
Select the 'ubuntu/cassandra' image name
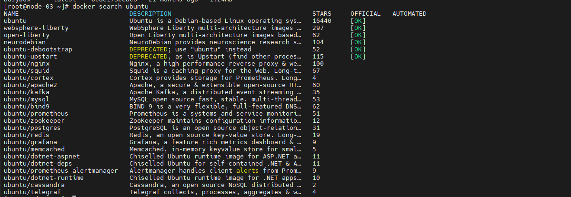(x=34, y=185)
